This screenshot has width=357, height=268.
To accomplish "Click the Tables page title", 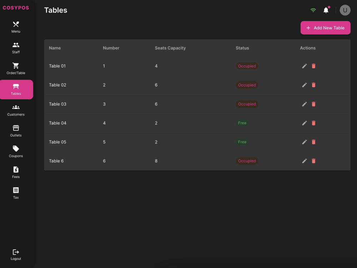I will click(x=56, y=10).
